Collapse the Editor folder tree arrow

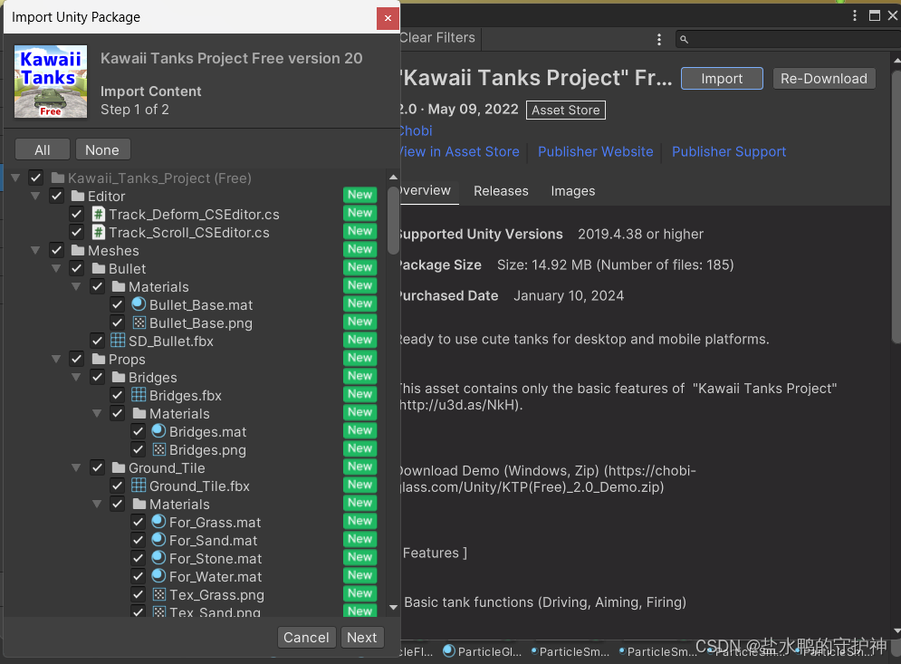tap(35, 196)
